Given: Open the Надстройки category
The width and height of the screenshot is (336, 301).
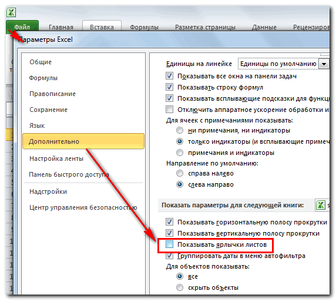Looking at the screenshot, I should pos(48,191).
